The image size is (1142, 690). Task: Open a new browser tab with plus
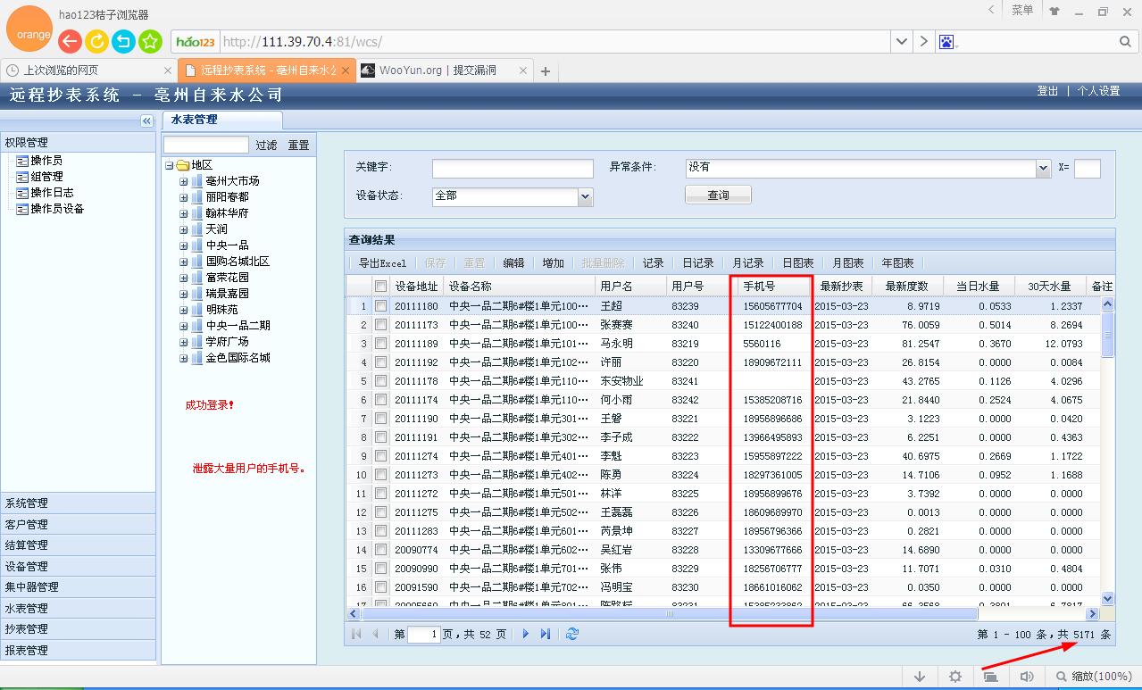click(546, 71)
